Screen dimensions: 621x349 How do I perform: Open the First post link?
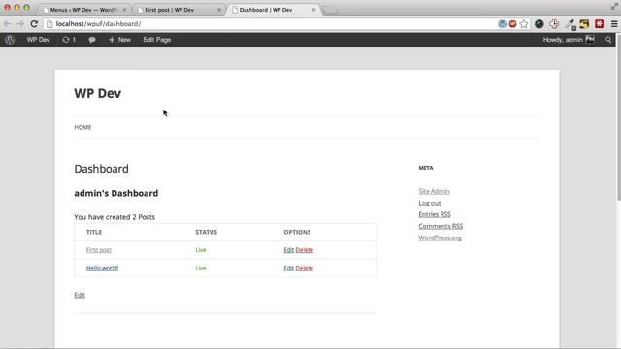pos(99,250)
